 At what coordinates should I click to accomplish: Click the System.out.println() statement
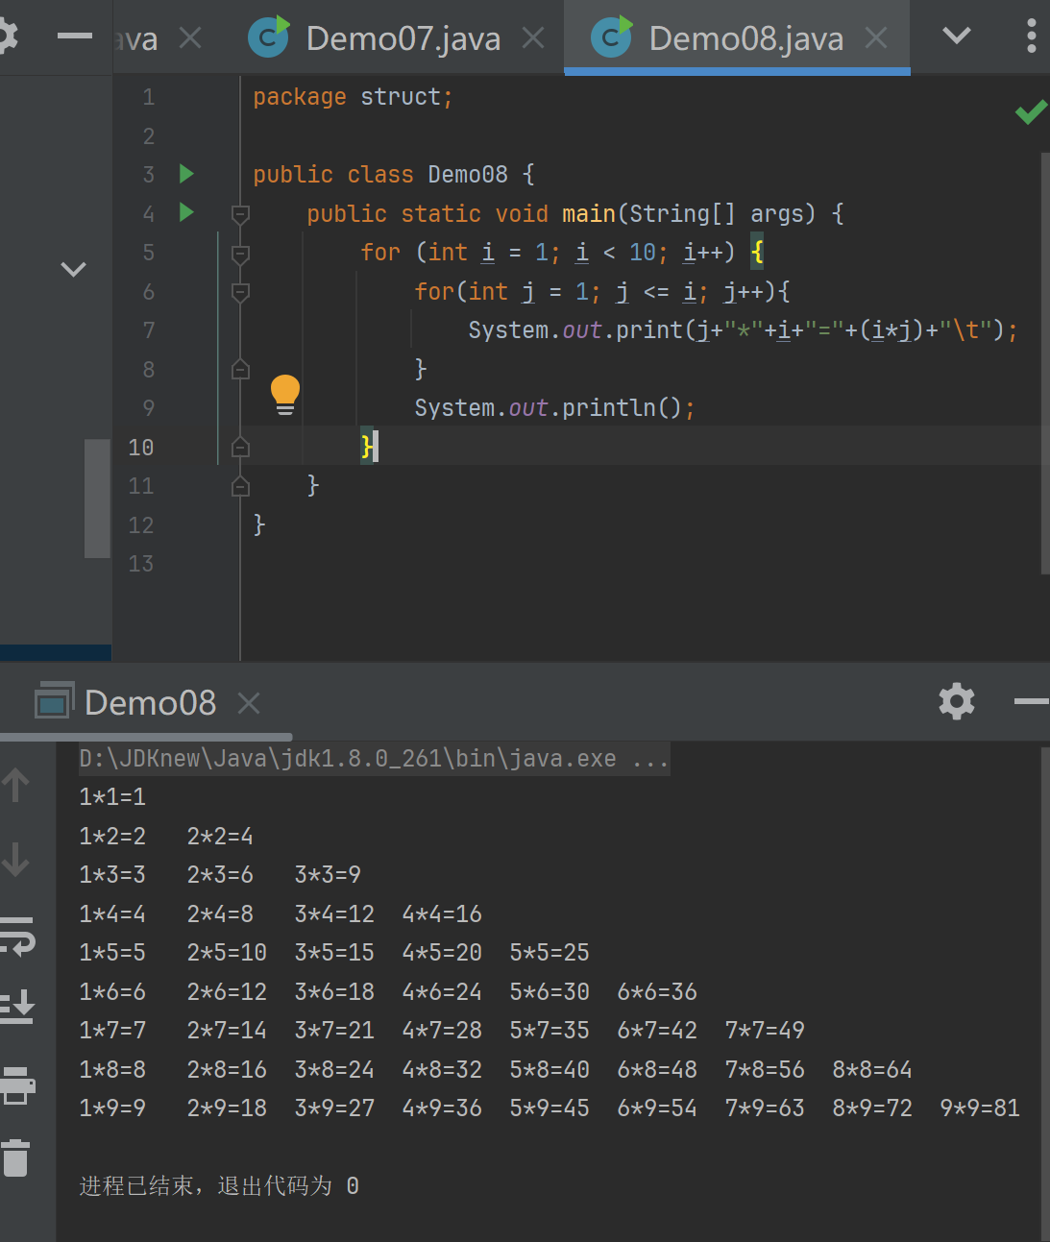pyautogui.click(x=554, y=408)
